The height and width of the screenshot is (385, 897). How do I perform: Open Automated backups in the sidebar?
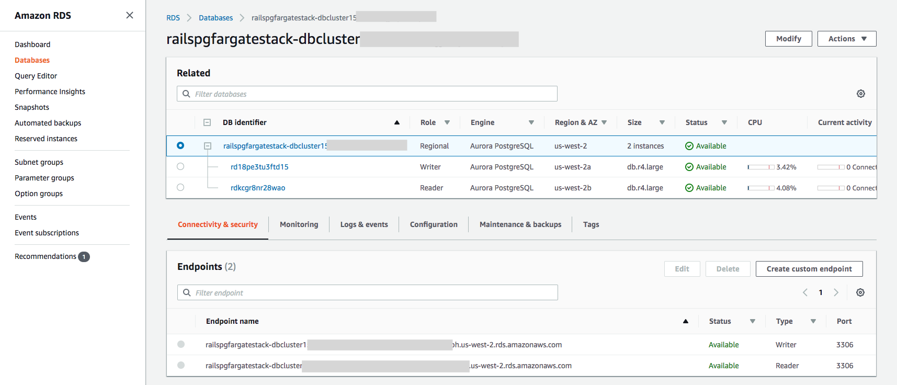(x=48, y=123)
